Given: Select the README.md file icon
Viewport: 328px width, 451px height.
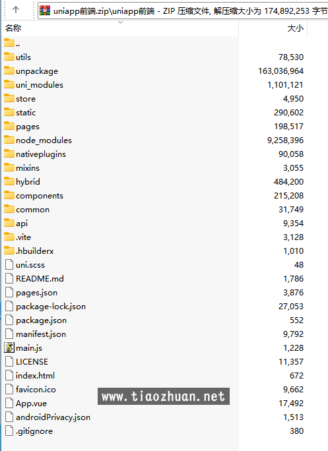Looking at the screenshot, I should coord(9,278).
